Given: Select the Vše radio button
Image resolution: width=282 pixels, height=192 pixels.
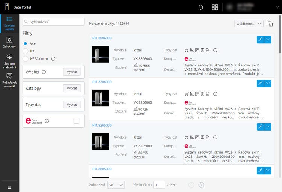Looking at the screenshot, I should tap(26, 43).
